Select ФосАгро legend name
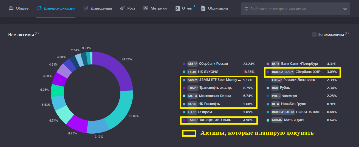 (290, 96)
